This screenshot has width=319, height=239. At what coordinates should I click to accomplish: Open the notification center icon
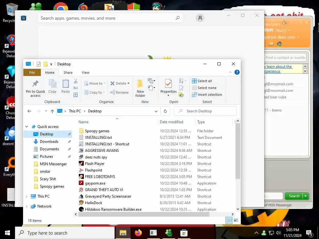tap(309, 233)
